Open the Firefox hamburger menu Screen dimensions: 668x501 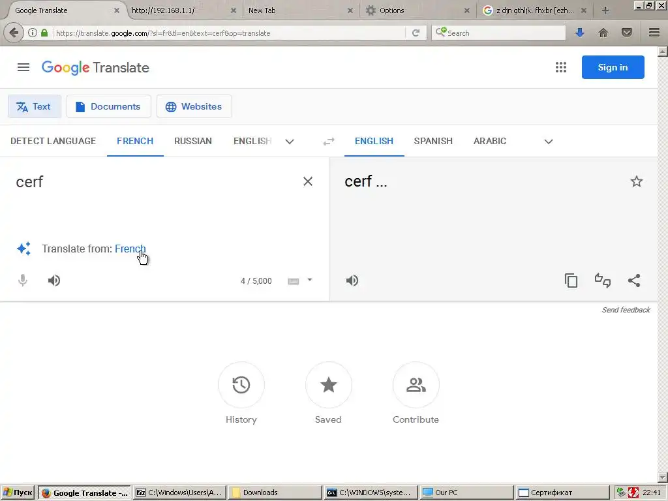654,33
